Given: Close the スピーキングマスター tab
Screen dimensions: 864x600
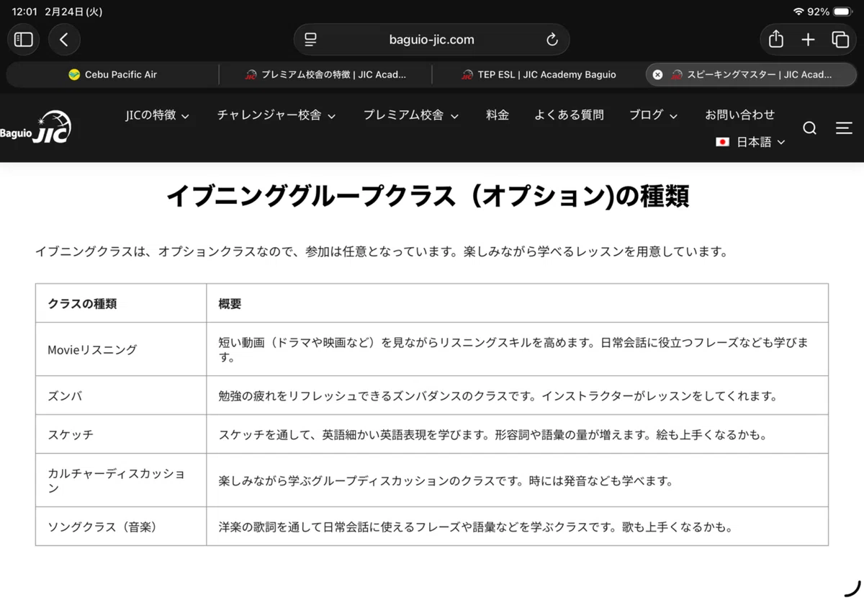Looking at the screenshot, I should pyautogui.click(x=657, y=74).
